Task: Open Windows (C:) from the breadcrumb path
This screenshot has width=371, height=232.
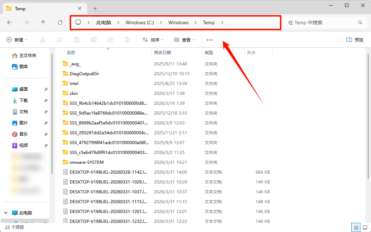Action: 139,22
